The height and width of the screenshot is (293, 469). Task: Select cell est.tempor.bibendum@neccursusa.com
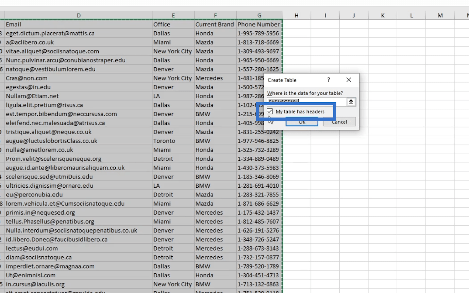pos(79,114)
